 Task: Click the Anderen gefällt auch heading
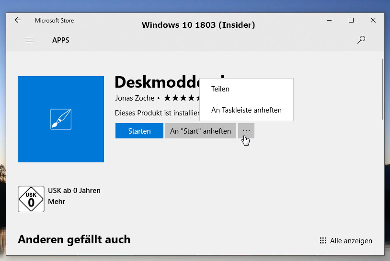coord(74,239)
